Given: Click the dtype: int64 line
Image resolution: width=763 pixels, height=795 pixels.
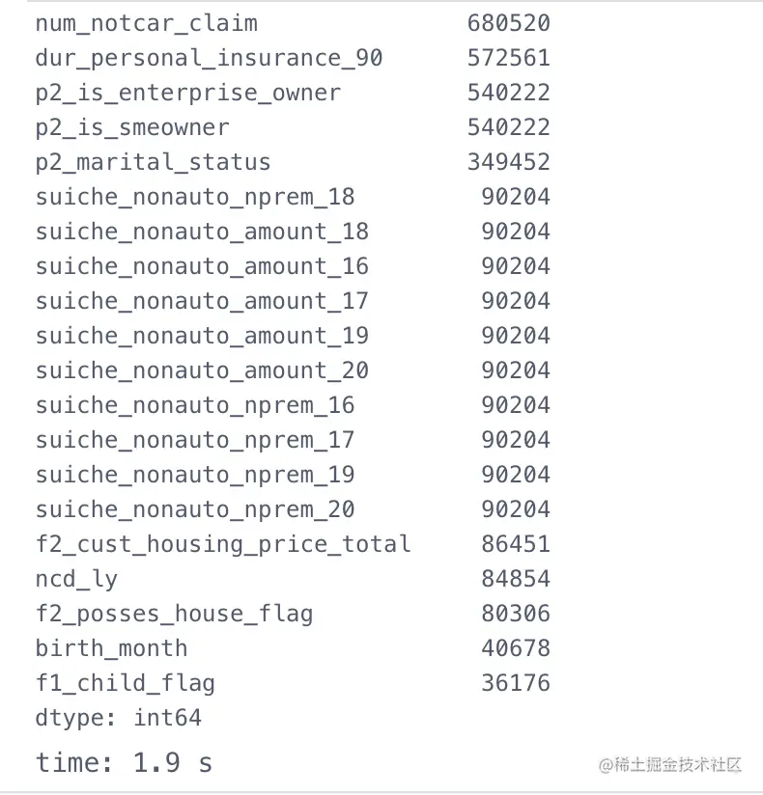Looking at the screenshot, I should (x=119, y=718).
